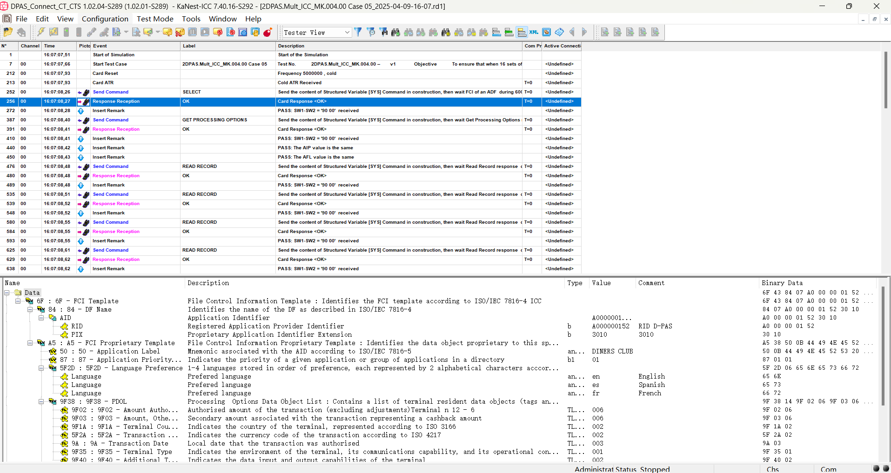Open the Tester View dropdown
The width and height of the screenshot is (891, 473).
tap(347, 33)
